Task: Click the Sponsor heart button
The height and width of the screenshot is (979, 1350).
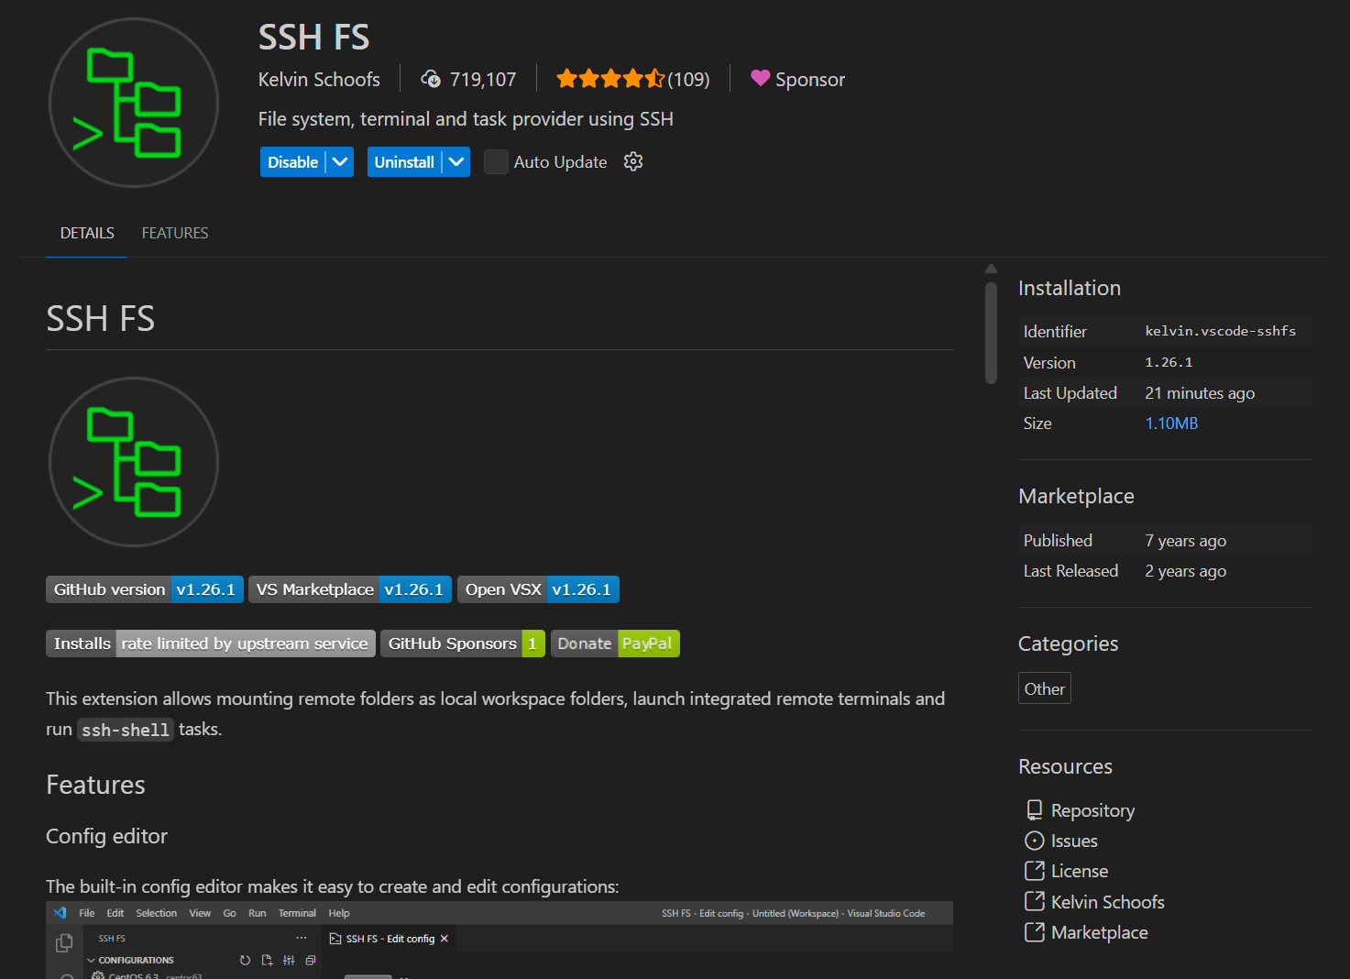Action: pyautogui.click(x=797, y=80)
